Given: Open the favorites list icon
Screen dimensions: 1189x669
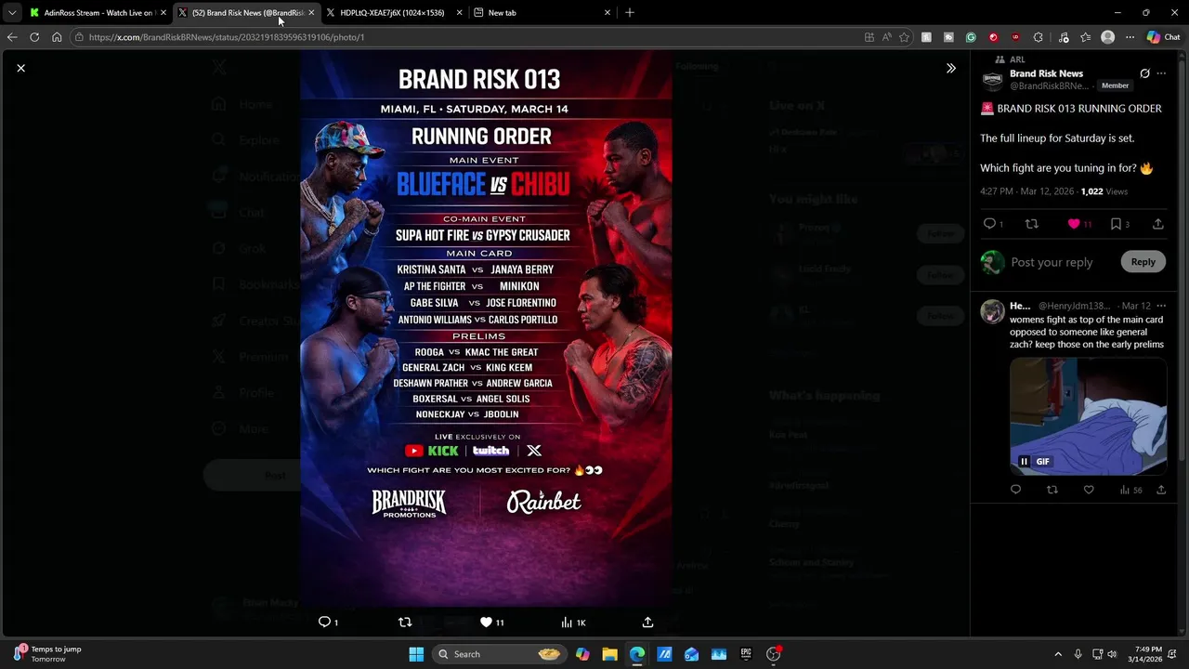Looking at the screenshot, I should 1085,37.
